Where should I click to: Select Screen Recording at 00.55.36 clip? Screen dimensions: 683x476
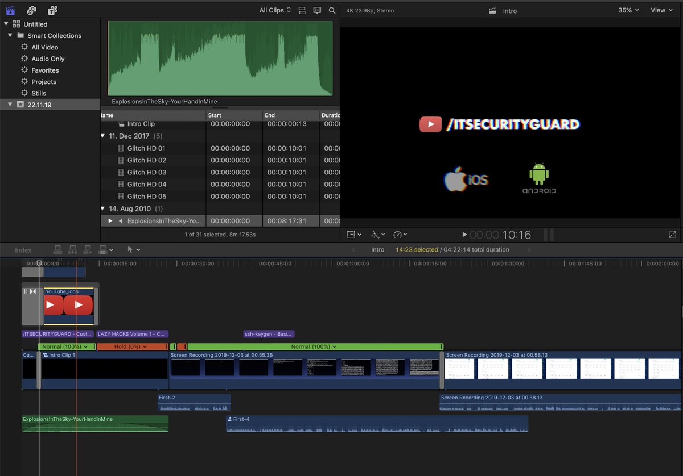(x=305, y=370)
